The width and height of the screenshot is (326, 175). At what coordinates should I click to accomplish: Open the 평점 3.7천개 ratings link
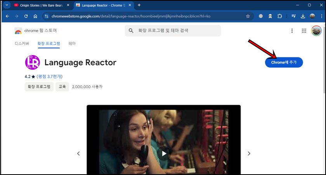[x=50, y=76]
